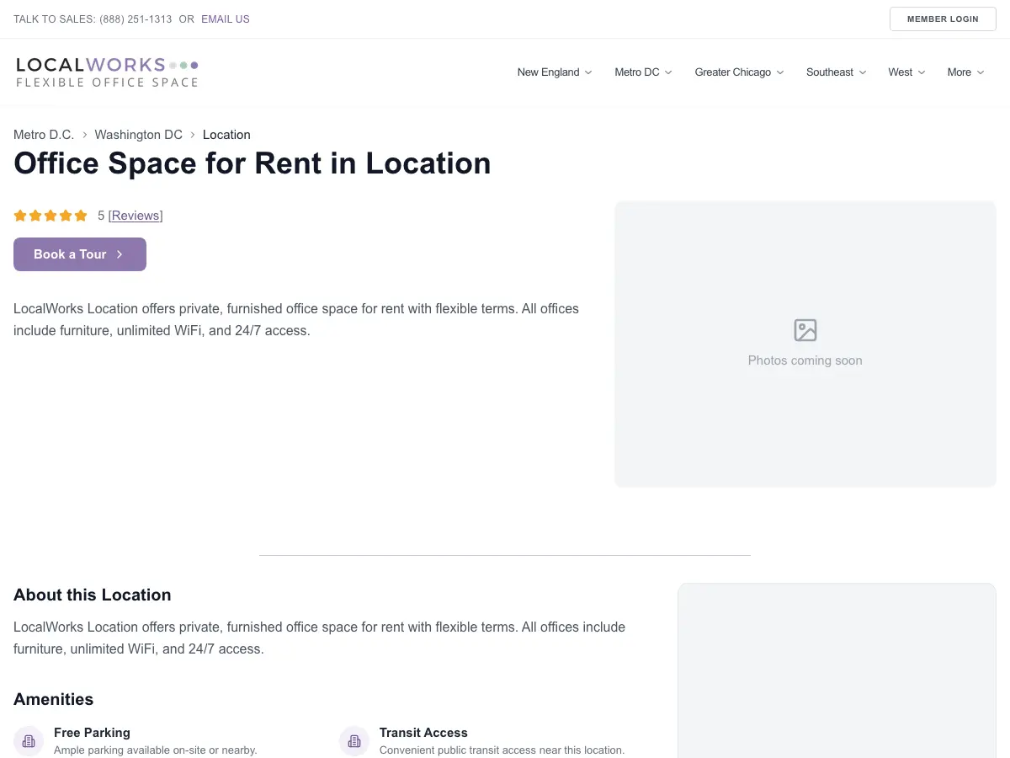The height and width of the screenshot is (758, 1010).
Task: Open the Southeast locations menu
Action: pyautogui.click(x=836, y=72)
